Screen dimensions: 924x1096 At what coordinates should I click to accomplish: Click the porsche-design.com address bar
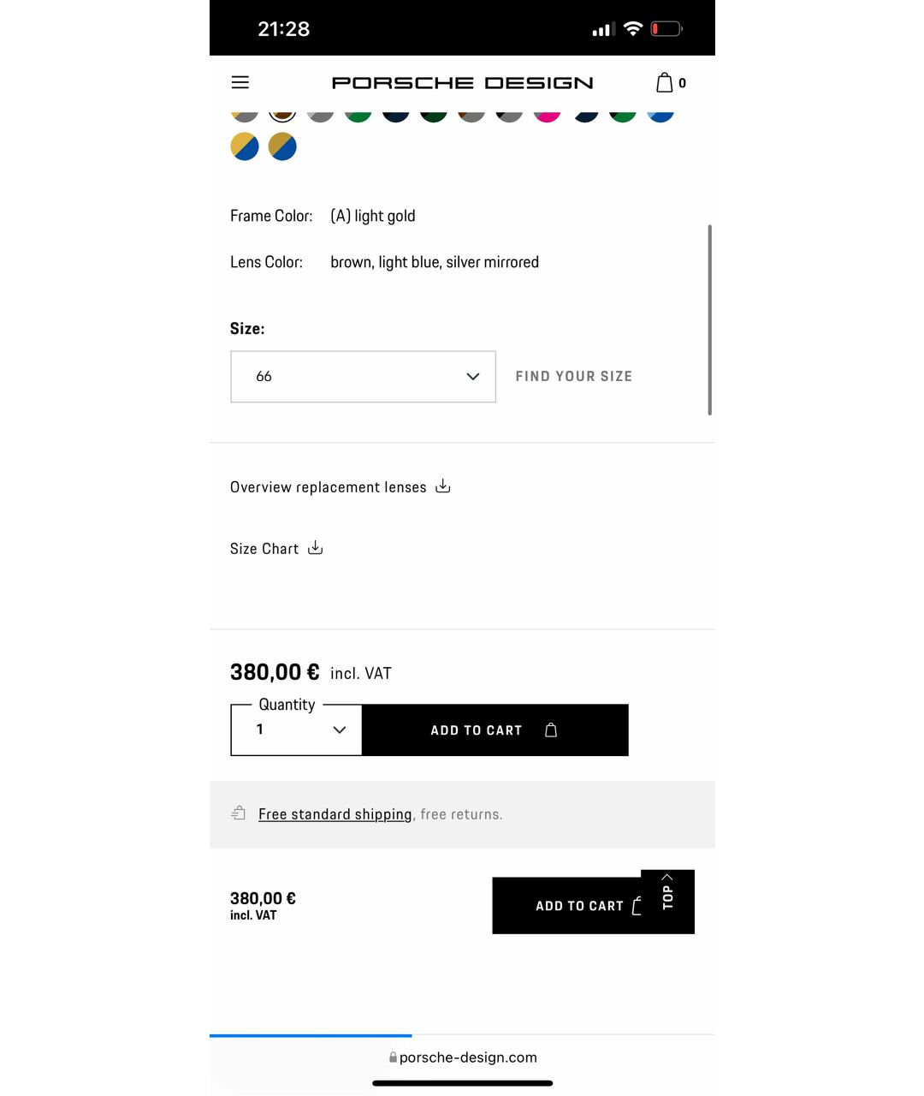coord(463,1057)
